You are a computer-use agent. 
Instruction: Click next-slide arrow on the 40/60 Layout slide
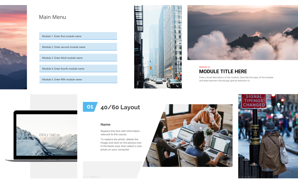point(87,177)
